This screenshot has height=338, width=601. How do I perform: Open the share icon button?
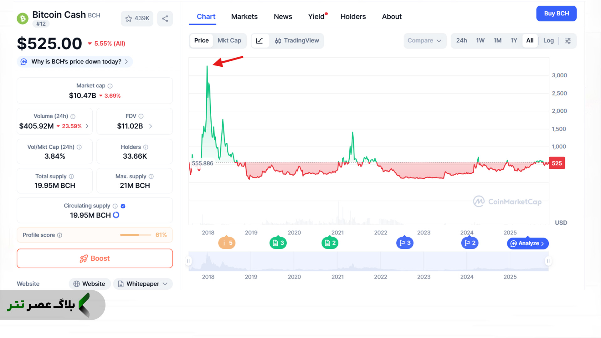tap(165, 18)
